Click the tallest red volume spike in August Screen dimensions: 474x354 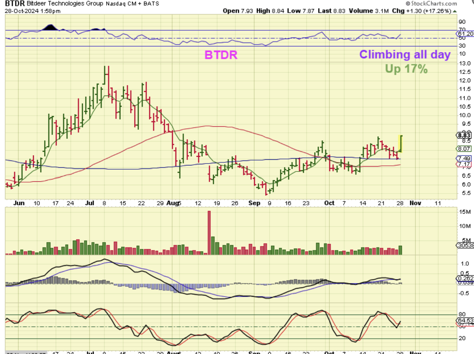(x=209, y=233)
